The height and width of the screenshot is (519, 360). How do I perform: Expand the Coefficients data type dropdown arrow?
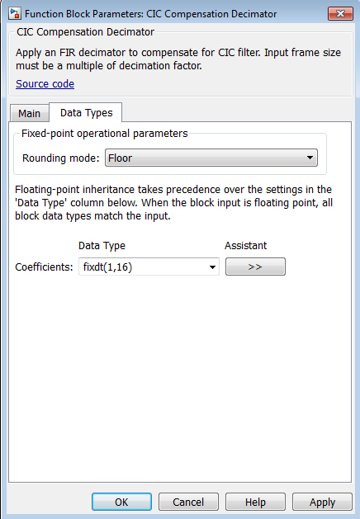[x=212, y=267]
